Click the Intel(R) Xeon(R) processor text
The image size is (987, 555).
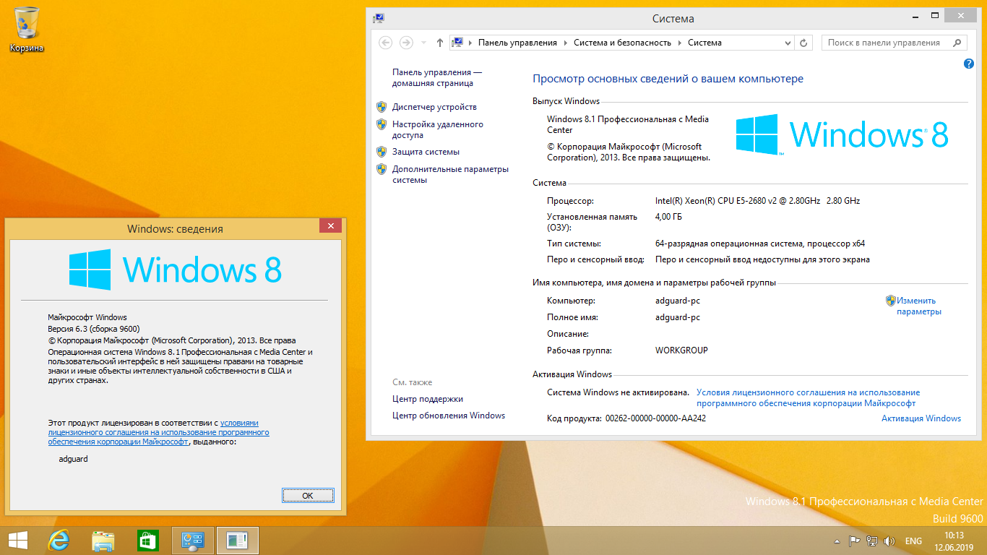(757, 201)
